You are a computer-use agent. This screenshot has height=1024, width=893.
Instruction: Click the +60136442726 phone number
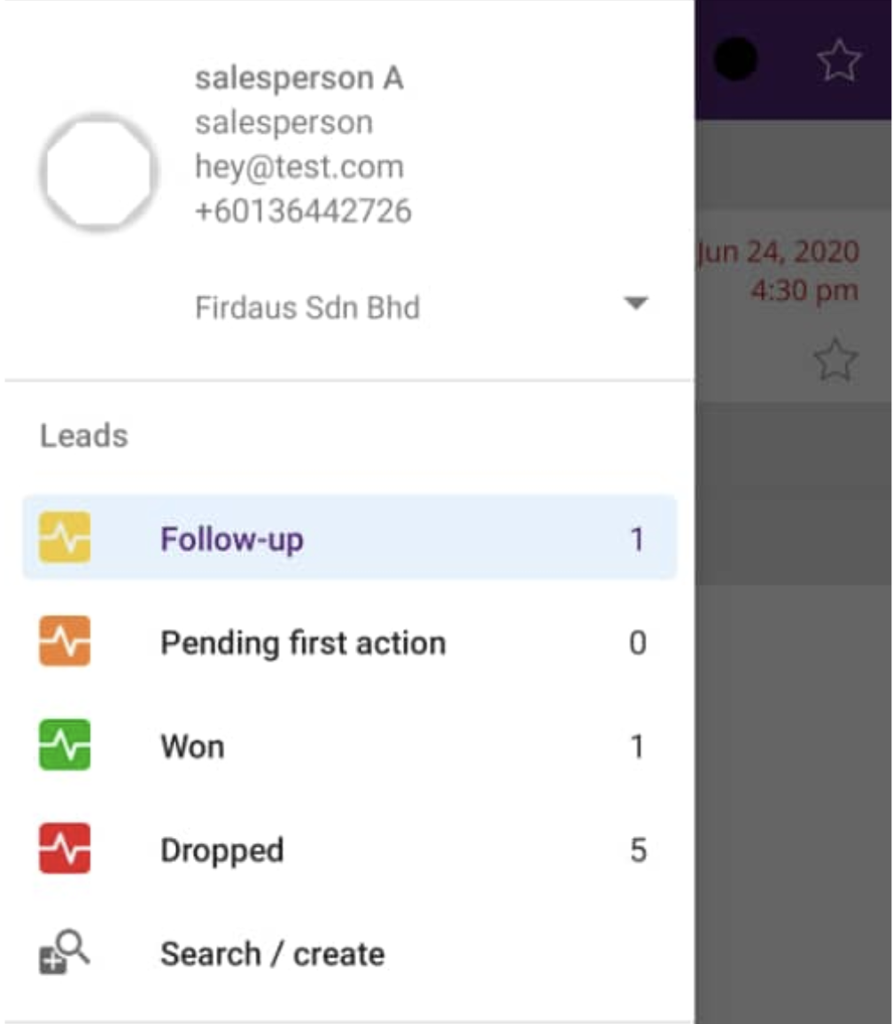click(303, 211)
